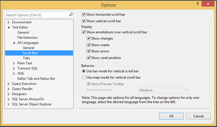Expand the Environment node

click(x=9, y=22)
